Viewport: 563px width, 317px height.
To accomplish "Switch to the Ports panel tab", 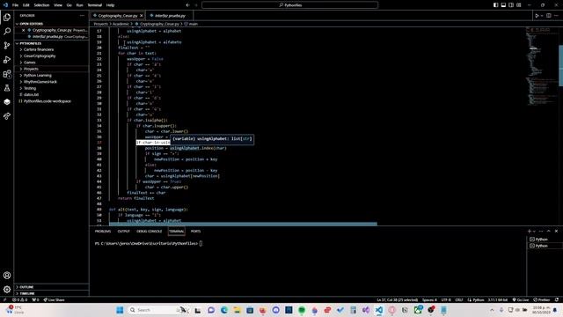I will tap(195, 232).
